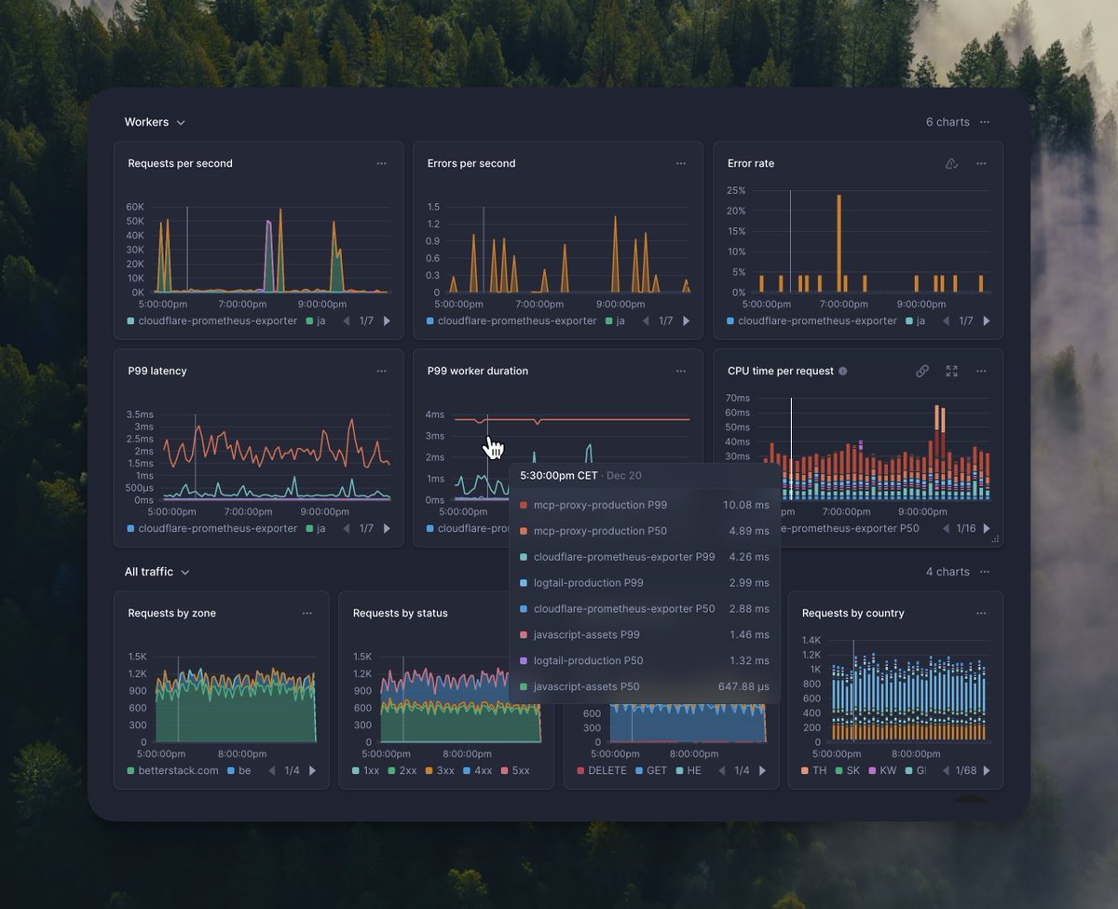
Task: Next legend page on DELETE/GET methods chart
Action: pyautogui.click(x=762, y=770)
